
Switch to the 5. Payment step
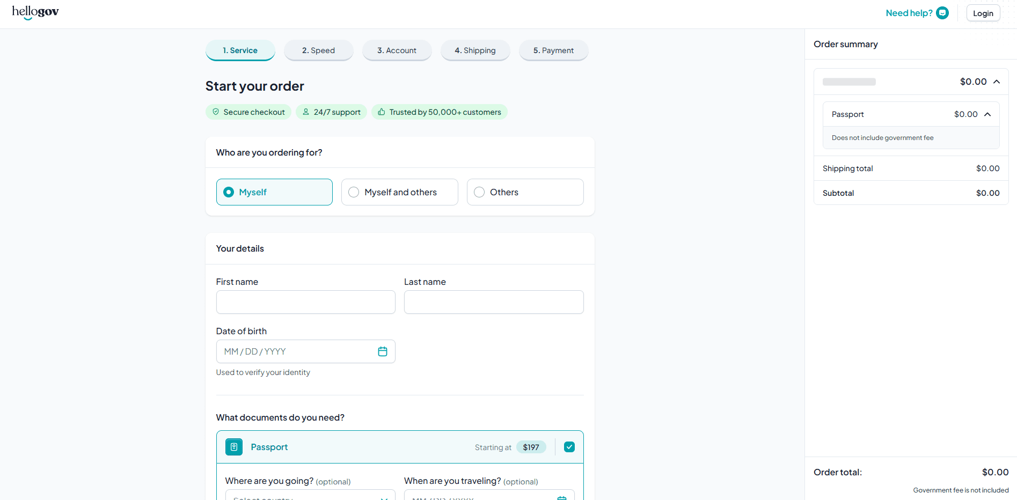pos(553,50)
